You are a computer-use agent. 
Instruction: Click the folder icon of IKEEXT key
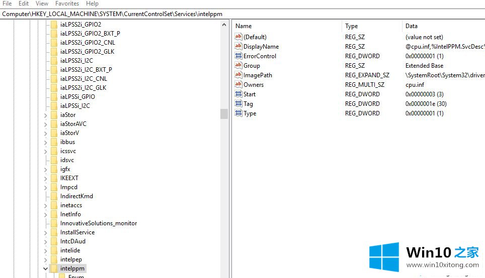pyautogui.click(x=54, y=178)
